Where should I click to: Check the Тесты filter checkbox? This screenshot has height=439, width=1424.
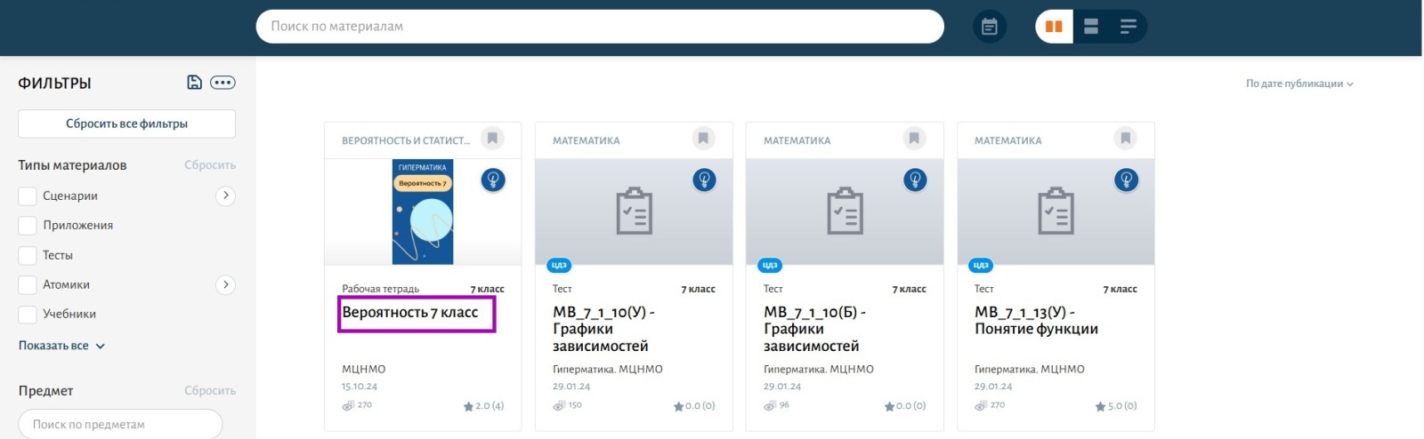click(x=28, y=255)
